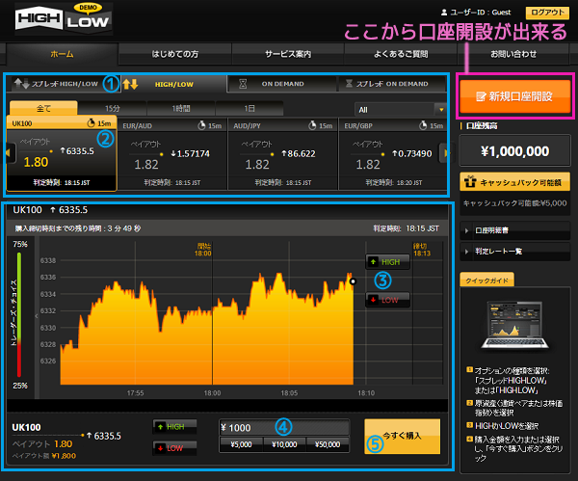Screen dimensions: 578x481
Task: Click the ¥1,000,000 account balance
Action: tap(515, 151)
